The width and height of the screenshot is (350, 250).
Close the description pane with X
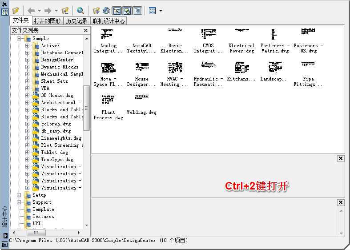(341, 202)
